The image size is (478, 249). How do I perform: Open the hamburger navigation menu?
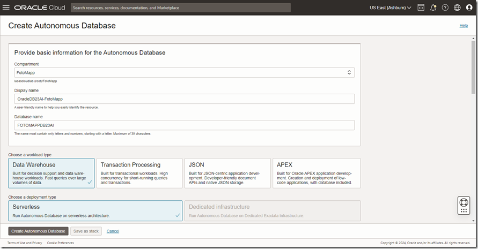[6, 7]
